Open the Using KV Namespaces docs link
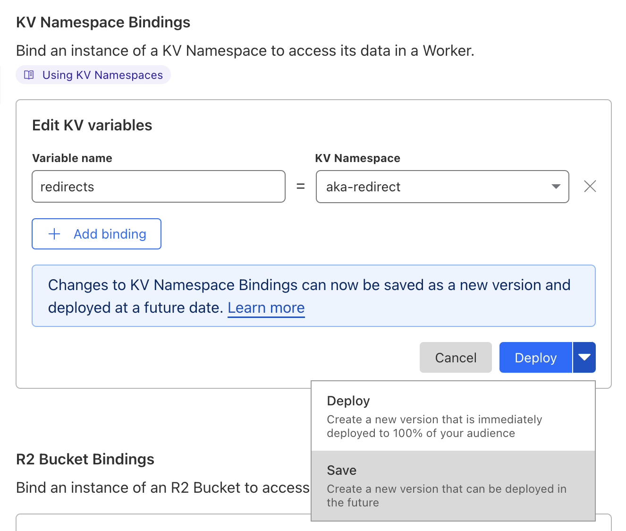This screenshot has width=626, height=531. (93, 75)
